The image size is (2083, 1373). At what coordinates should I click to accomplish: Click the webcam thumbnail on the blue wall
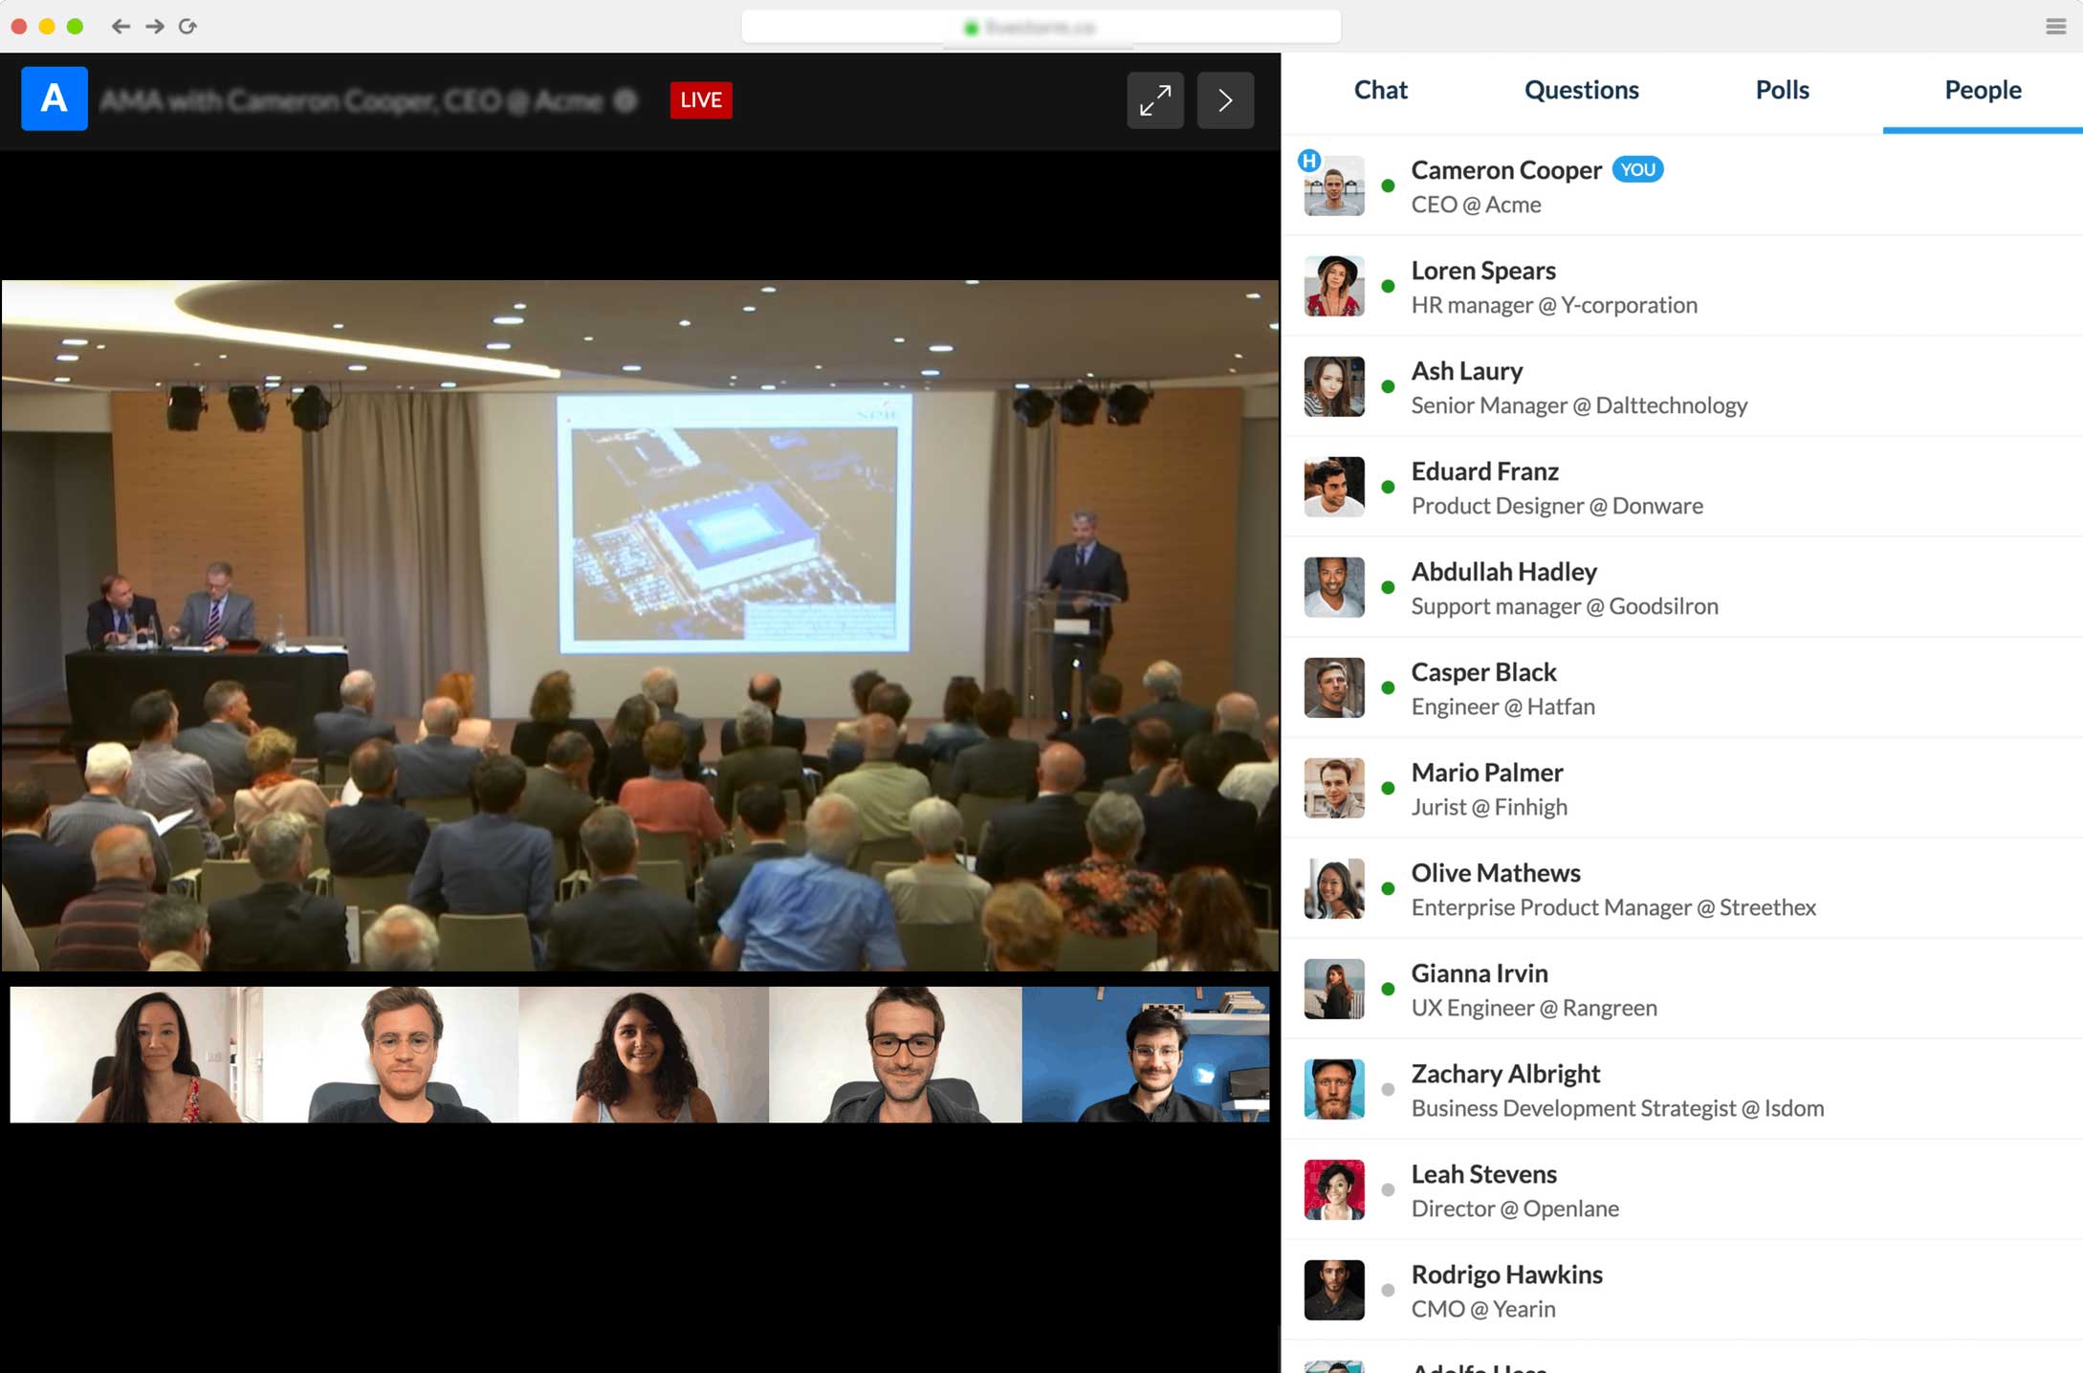(1145, 1055)
